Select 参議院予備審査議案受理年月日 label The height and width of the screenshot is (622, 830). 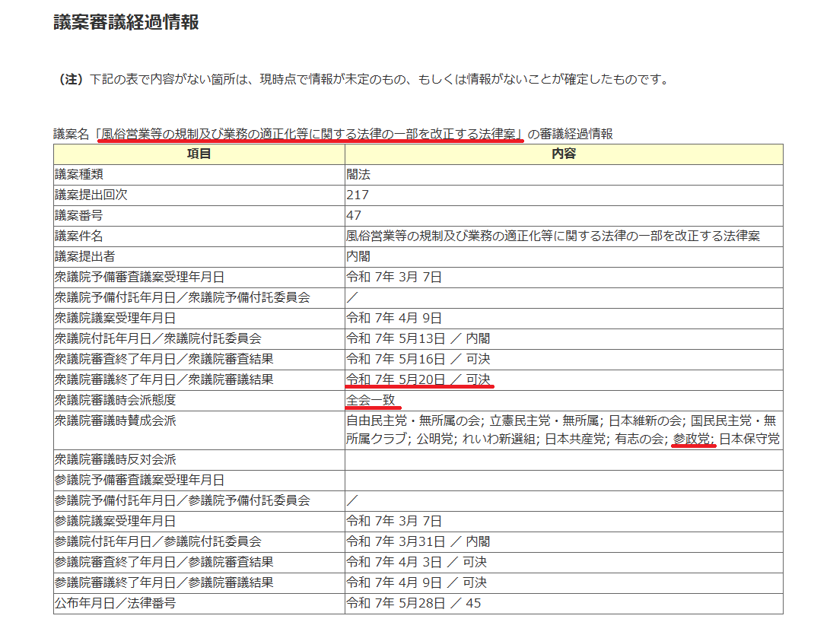(x=140, y=481)
